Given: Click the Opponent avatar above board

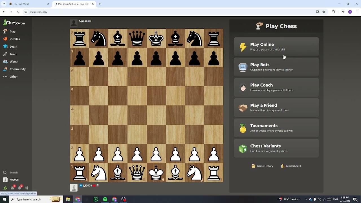Looking at the screenshot, I should 74,23.
